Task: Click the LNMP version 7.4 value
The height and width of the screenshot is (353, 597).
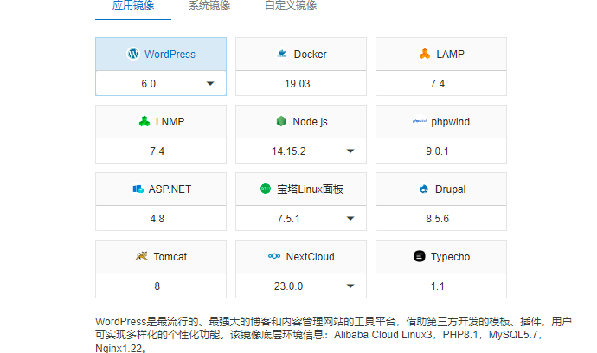Action: (157, 151)
